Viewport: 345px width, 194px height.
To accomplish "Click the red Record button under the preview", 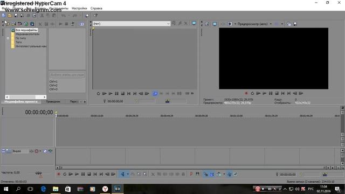I will [x=246, y=93].
